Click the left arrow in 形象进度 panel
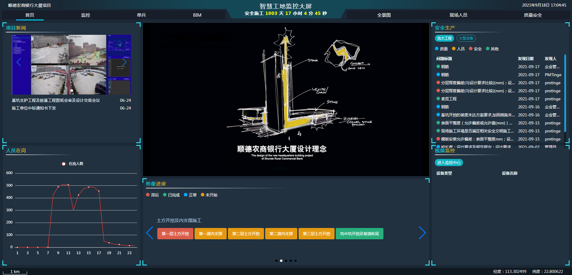572x275 pixels. [150, 233]
